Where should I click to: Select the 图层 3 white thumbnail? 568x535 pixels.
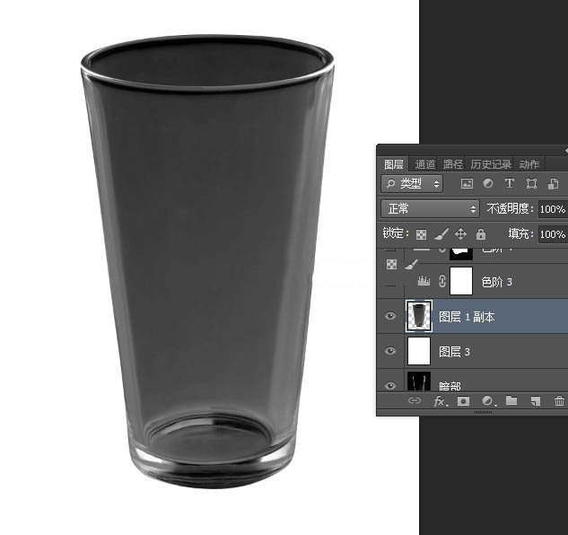click(x=419, y=351)
